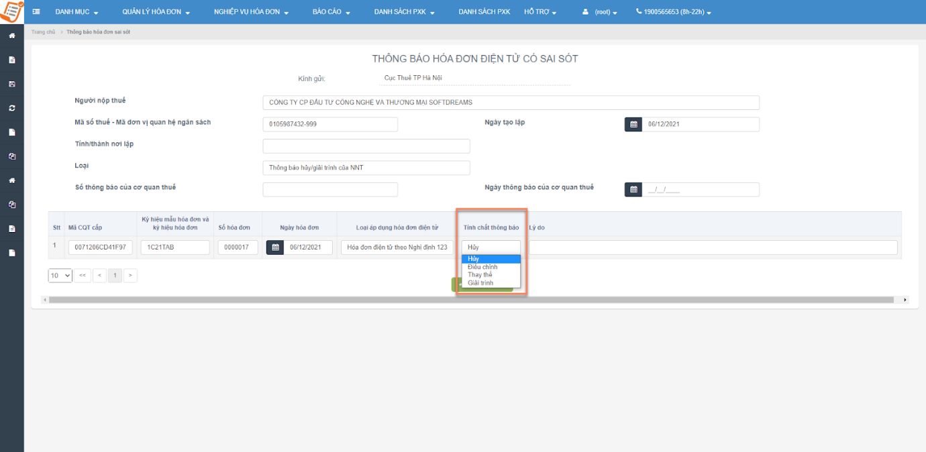Open calendar for Ngày thông báo của cơ quan thuế
The width and height of the screenshot is (926, 452).
(633, 190)
